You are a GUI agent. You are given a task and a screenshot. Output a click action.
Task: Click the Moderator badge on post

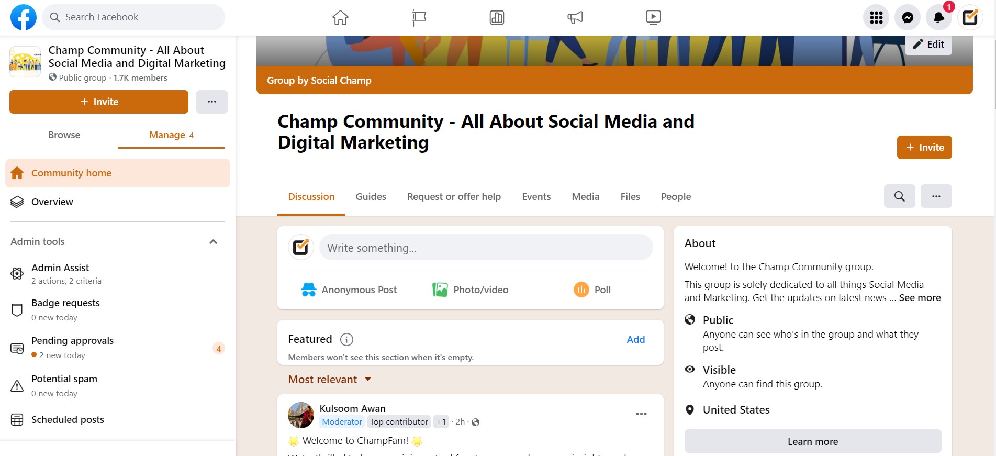tap(342, 422)
